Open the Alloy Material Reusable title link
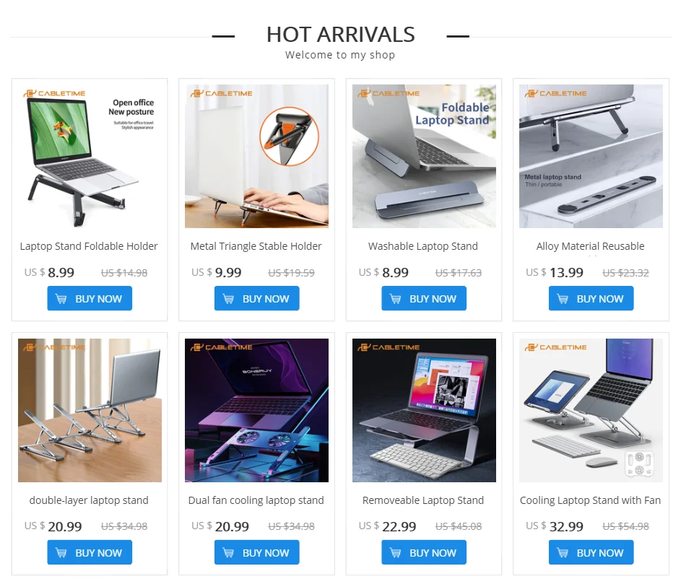The image size is (681, 579). [x=590, y=246]
